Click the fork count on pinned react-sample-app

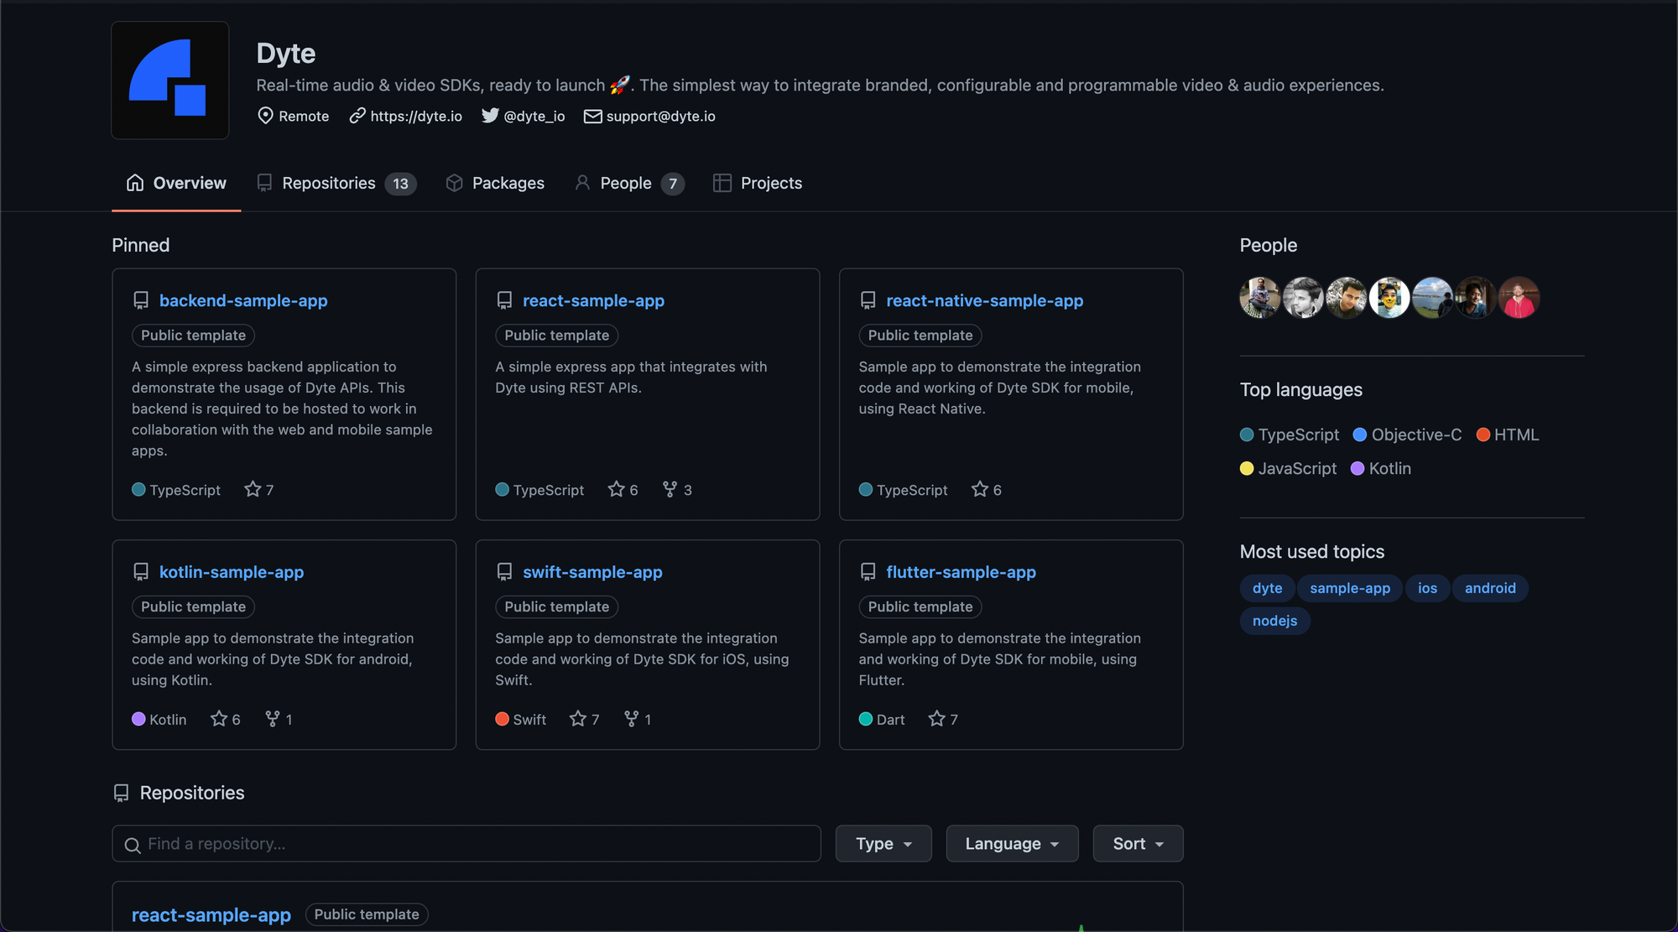click(677, 489)
